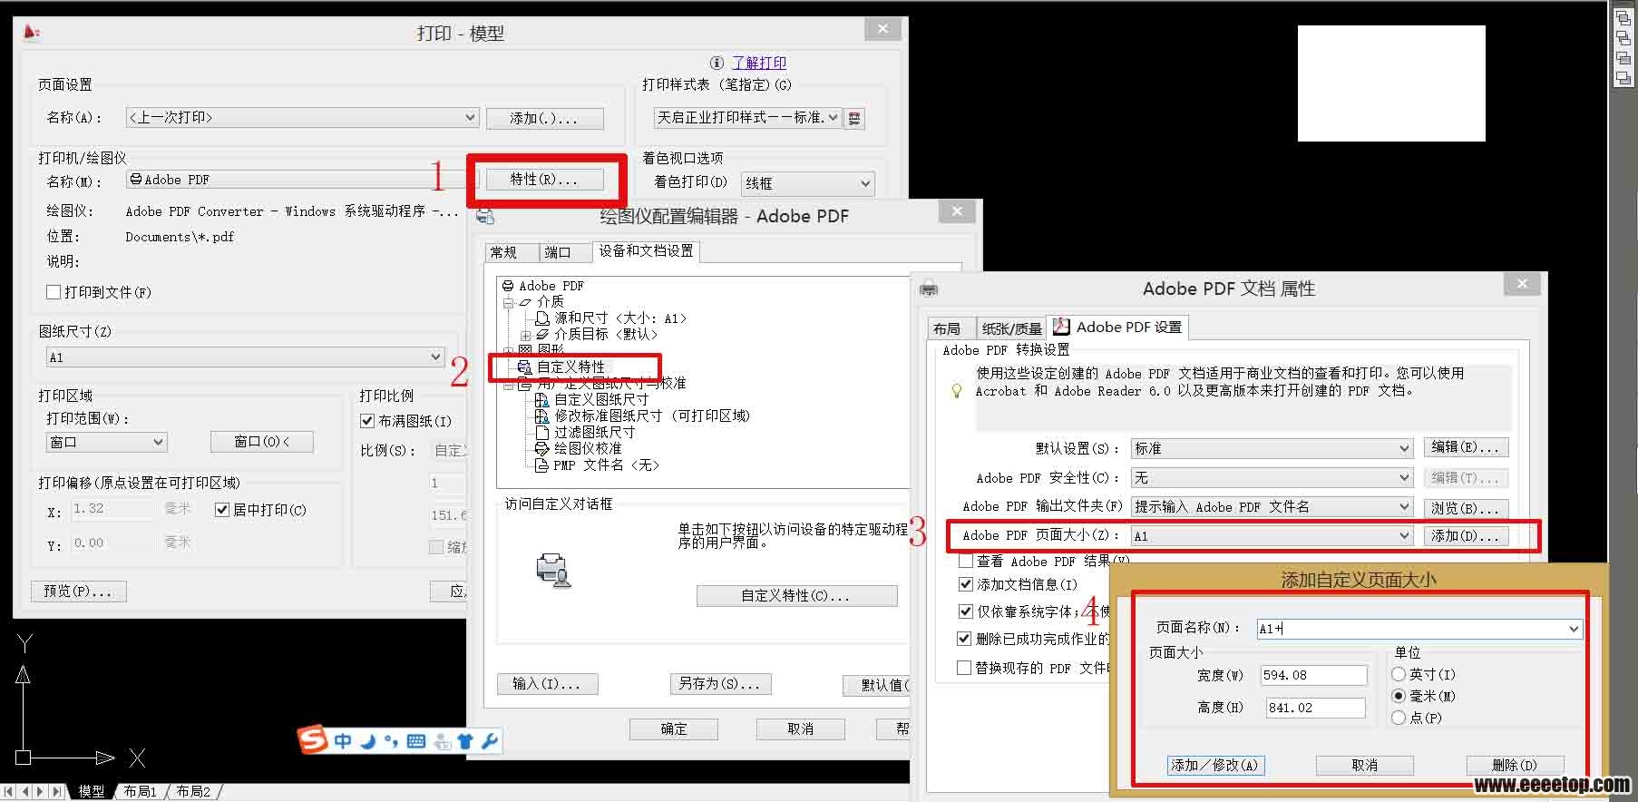Viewport: 1638px width, 802px height.
Task: Click the 添加(D)... page size button
Action: pyautogui.click(x=1465, y=536)
